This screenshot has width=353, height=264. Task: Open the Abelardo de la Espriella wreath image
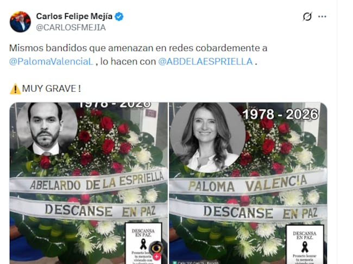pos(89,183)
